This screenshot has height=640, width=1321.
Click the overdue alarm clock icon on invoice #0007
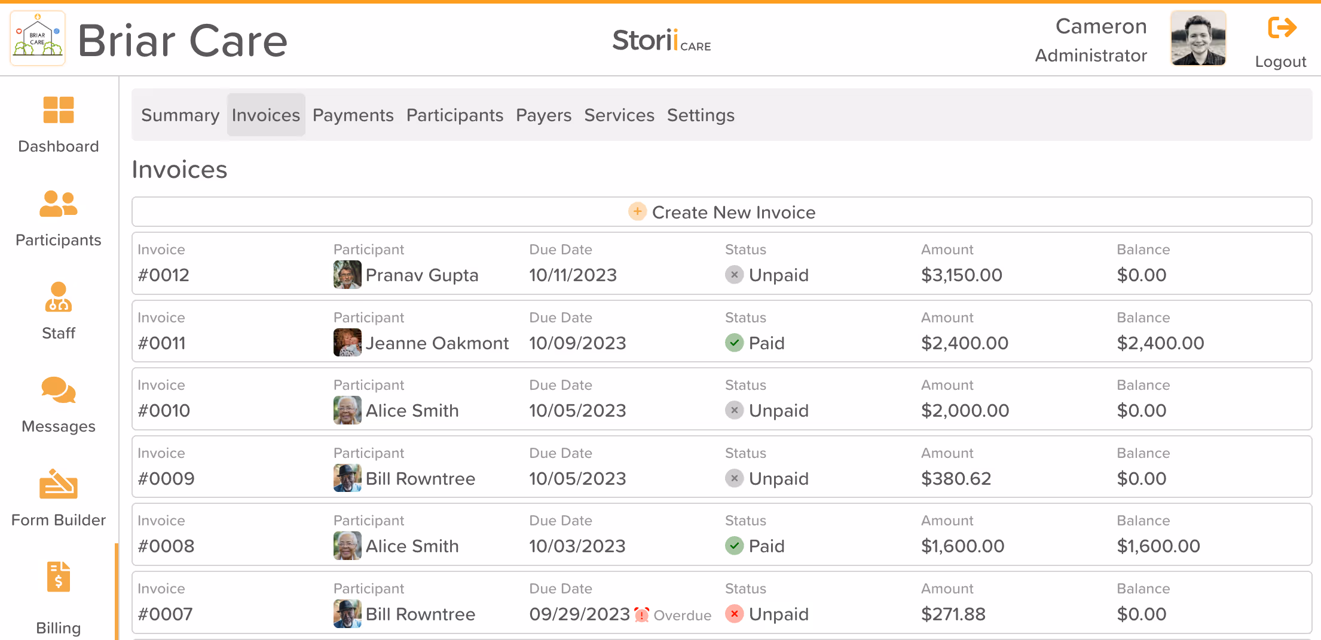(x=642, y=614)
